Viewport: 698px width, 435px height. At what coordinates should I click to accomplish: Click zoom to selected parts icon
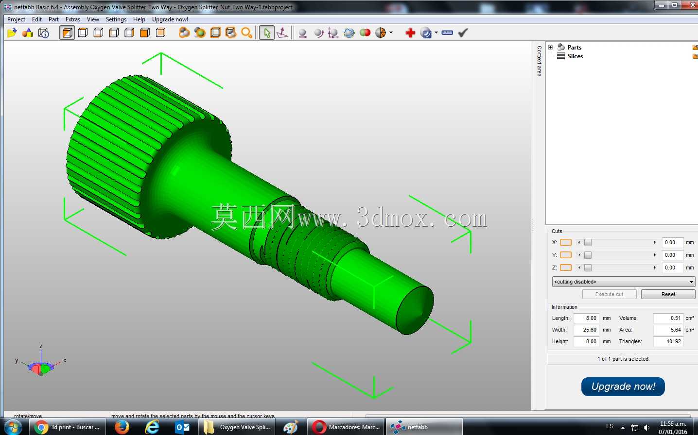point(184,33)
